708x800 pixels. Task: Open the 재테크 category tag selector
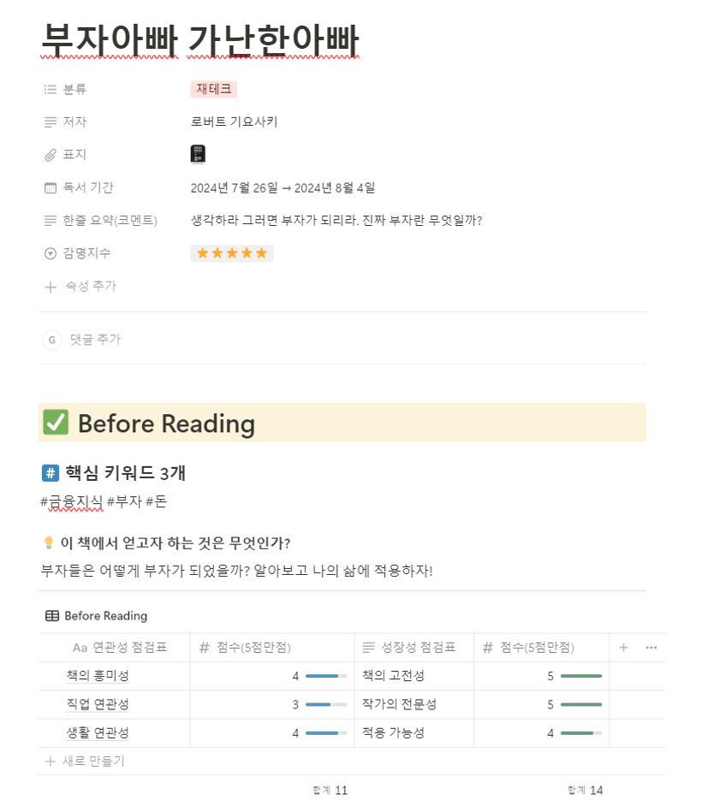213,89
